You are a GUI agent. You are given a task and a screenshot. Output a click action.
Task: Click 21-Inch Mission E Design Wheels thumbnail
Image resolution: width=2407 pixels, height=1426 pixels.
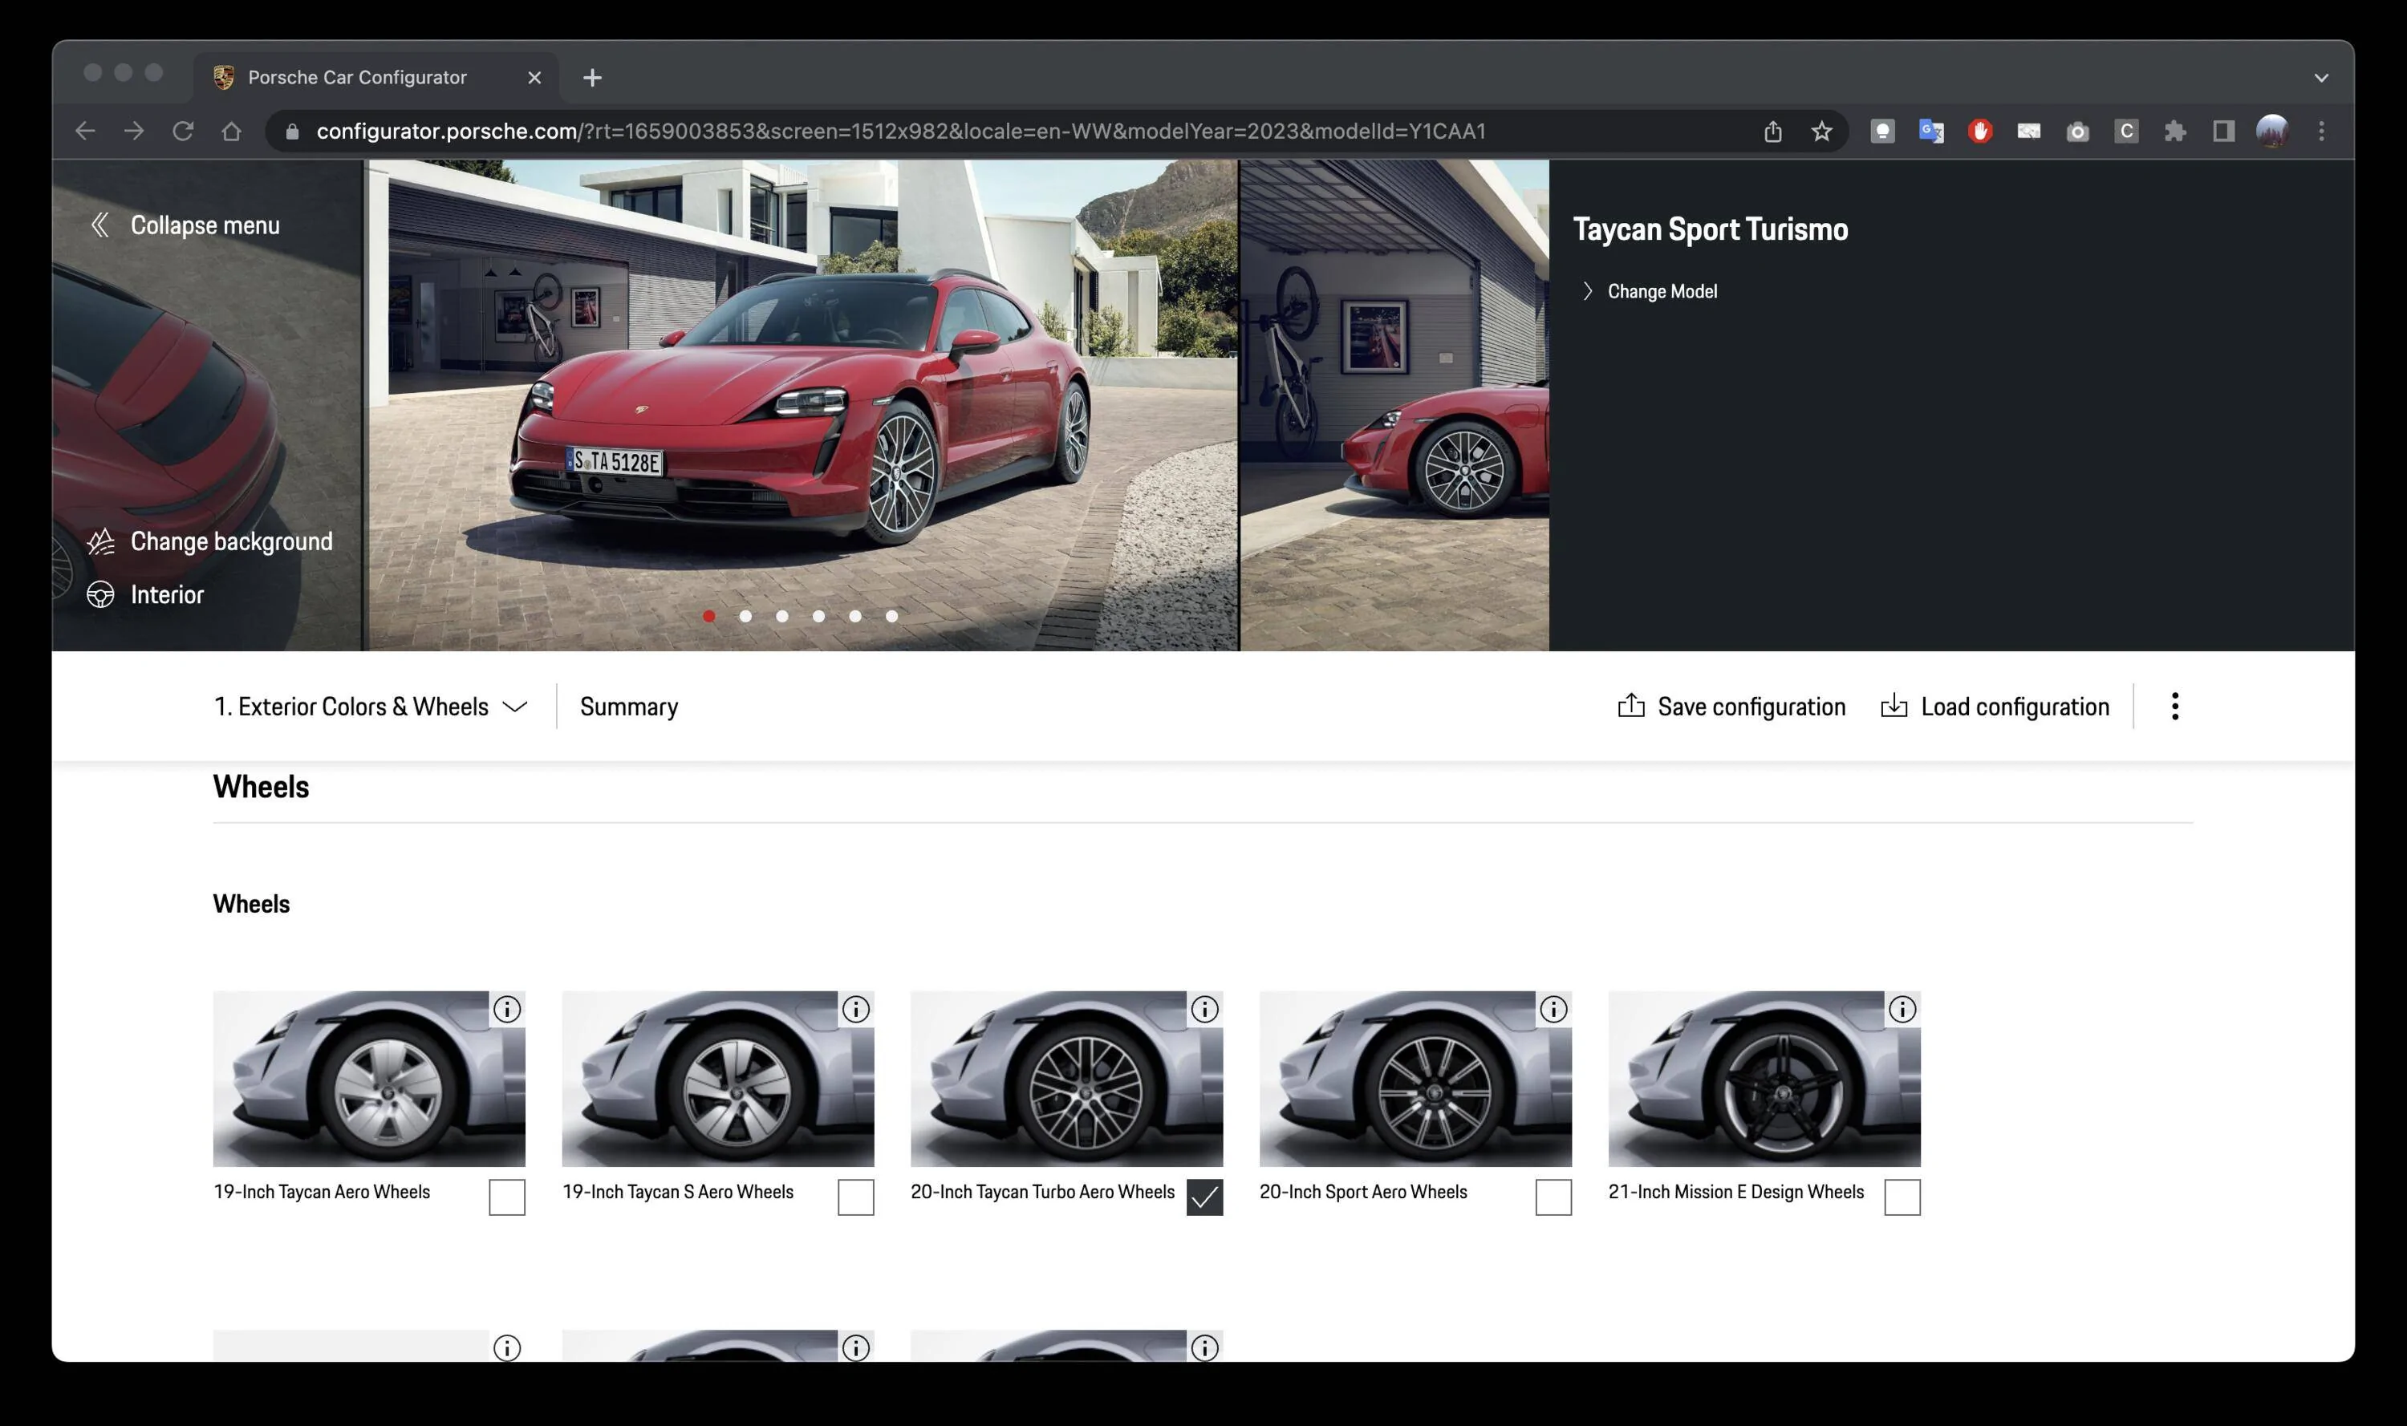pos(1765,1078)
